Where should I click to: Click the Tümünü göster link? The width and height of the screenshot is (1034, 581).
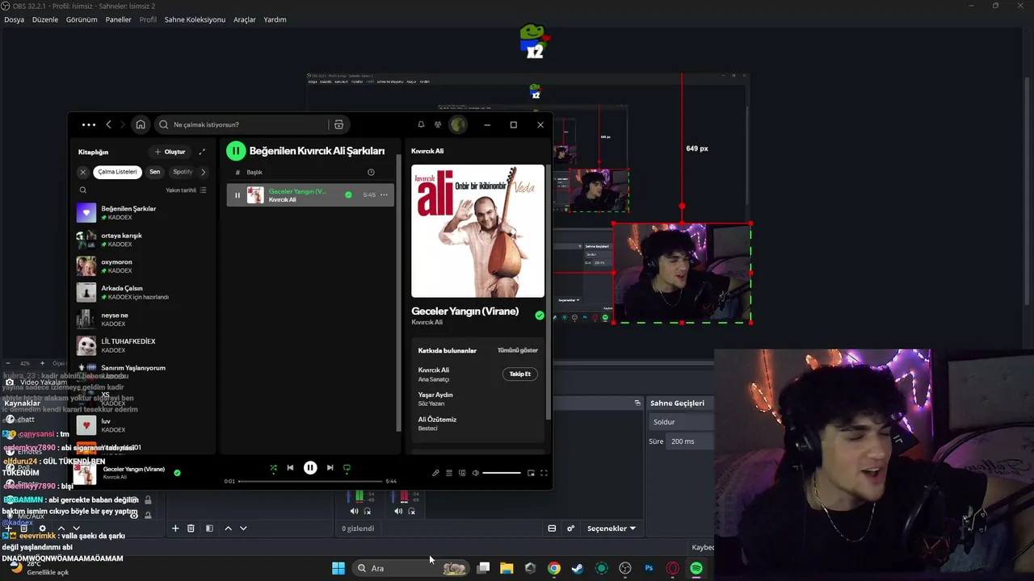pos(518,350)
